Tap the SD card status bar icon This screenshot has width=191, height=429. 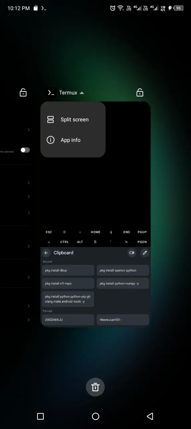36,8
